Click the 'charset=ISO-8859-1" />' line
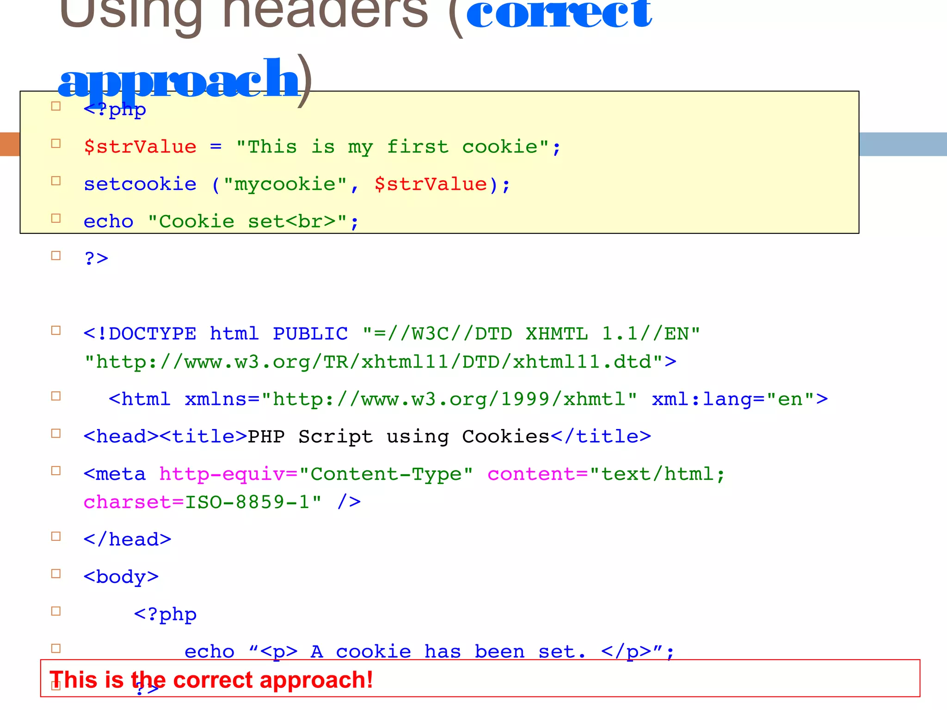The width and height of the screenshot is (947, 710). (x=222, y=502)
